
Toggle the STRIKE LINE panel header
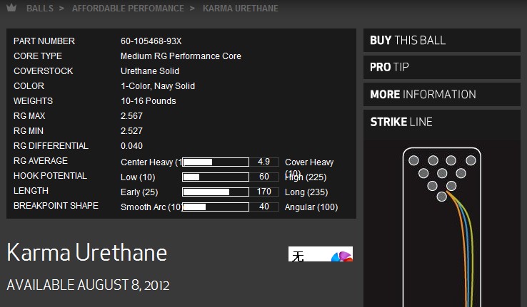tap(441, 122)
